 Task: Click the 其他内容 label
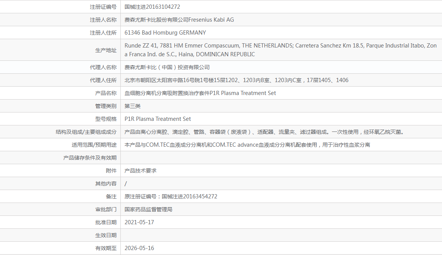[106, 184]
